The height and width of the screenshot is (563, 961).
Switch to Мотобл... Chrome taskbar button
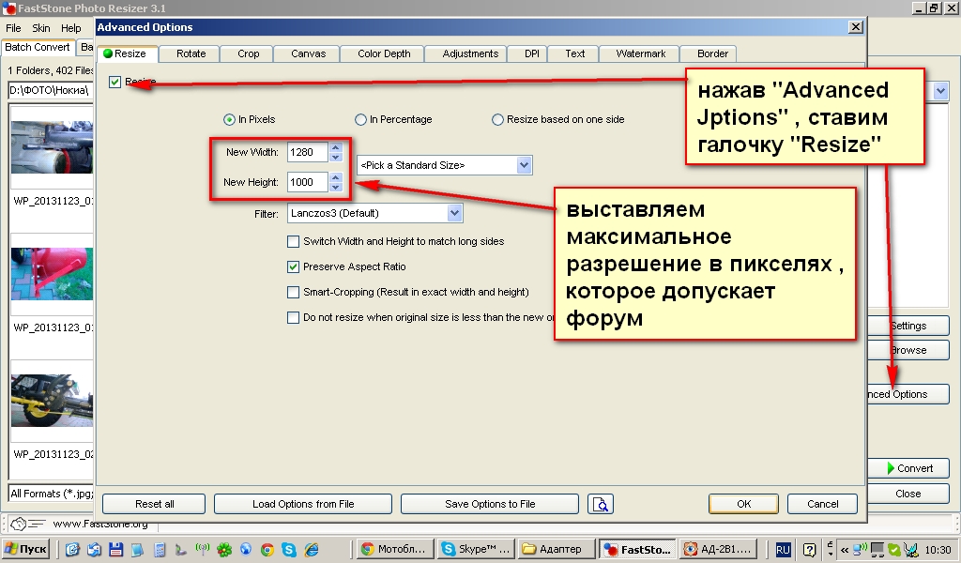396,549
